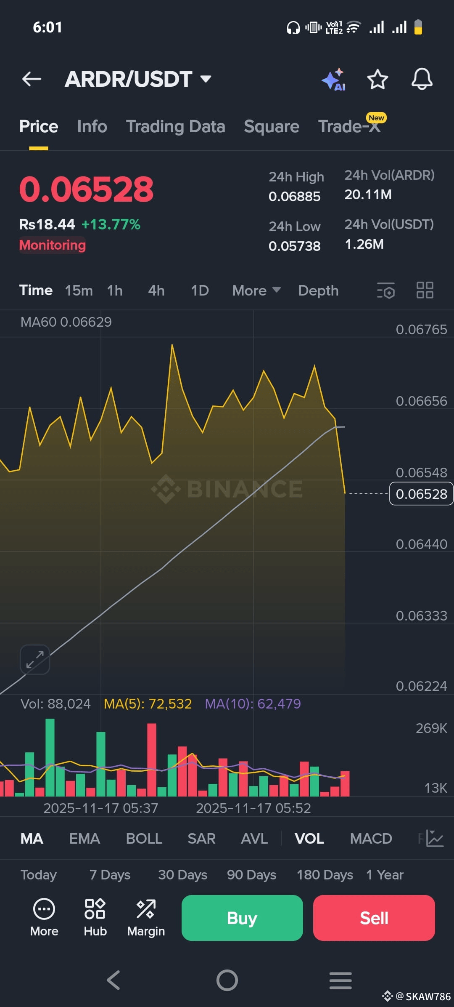Expand the More timeframes dropdown
Viewport: 454px width, 1007px height.
[256, 290]
